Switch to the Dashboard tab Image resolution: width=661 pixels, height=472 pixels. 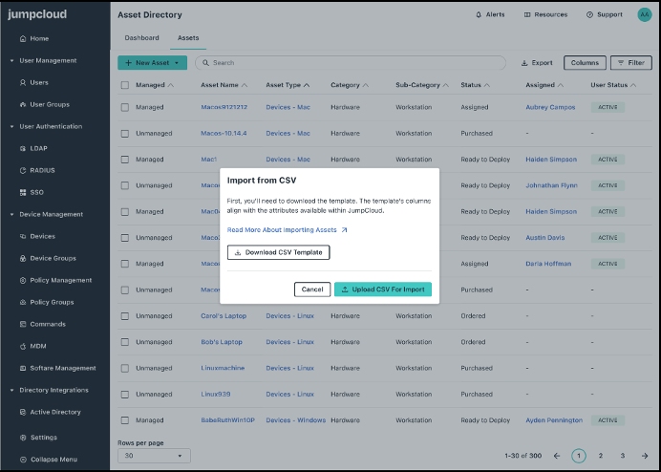coord(141,38)
